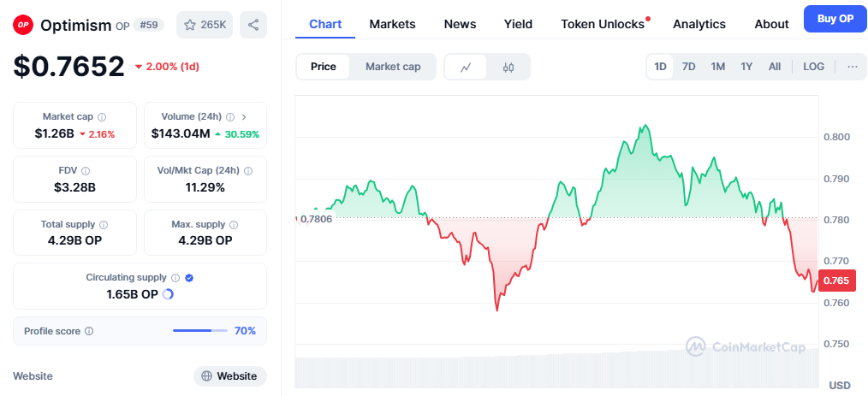Switch to the Markets tab
This screenshot has height=396, width=868.
point(392,24)
